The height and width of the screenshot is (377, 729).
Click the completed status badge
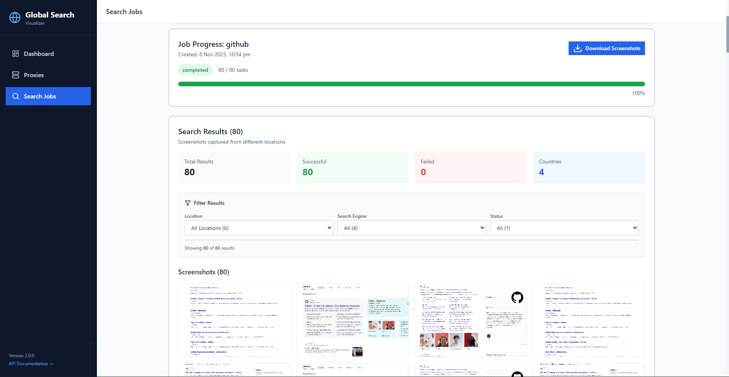(x=195, y=70)
